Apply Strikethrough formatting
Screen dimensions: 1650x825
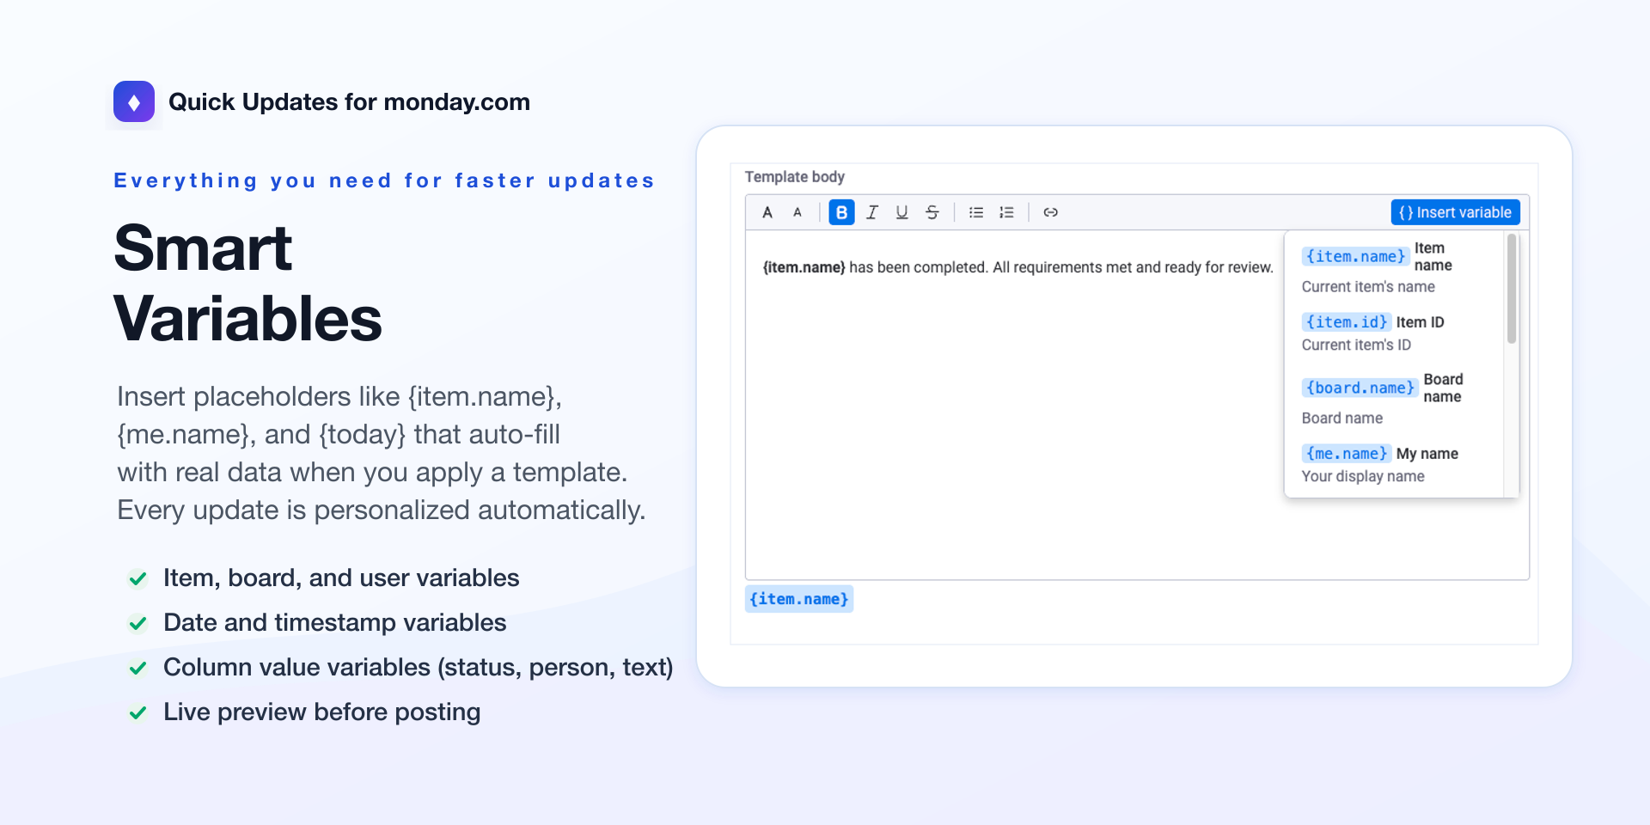tap(932, 212)
